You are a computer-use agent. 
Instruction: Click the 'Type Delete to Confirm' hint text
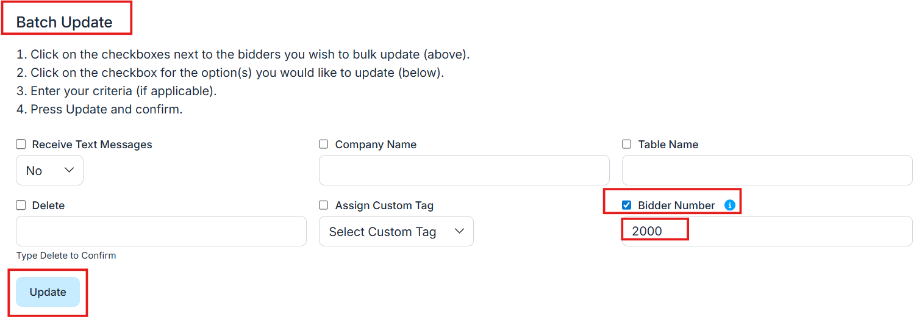click(66, 256)
